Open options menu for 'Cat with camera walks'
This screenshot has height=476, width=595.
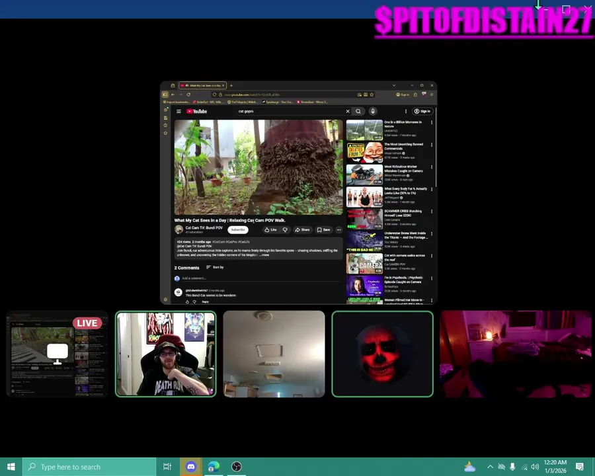[x=432, y=257]
